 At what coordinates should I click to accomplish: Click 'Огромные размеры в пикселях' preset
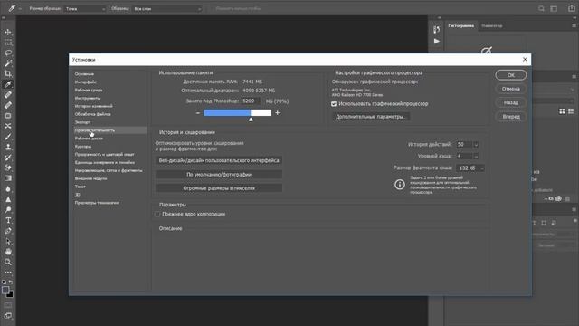(219, 188)
